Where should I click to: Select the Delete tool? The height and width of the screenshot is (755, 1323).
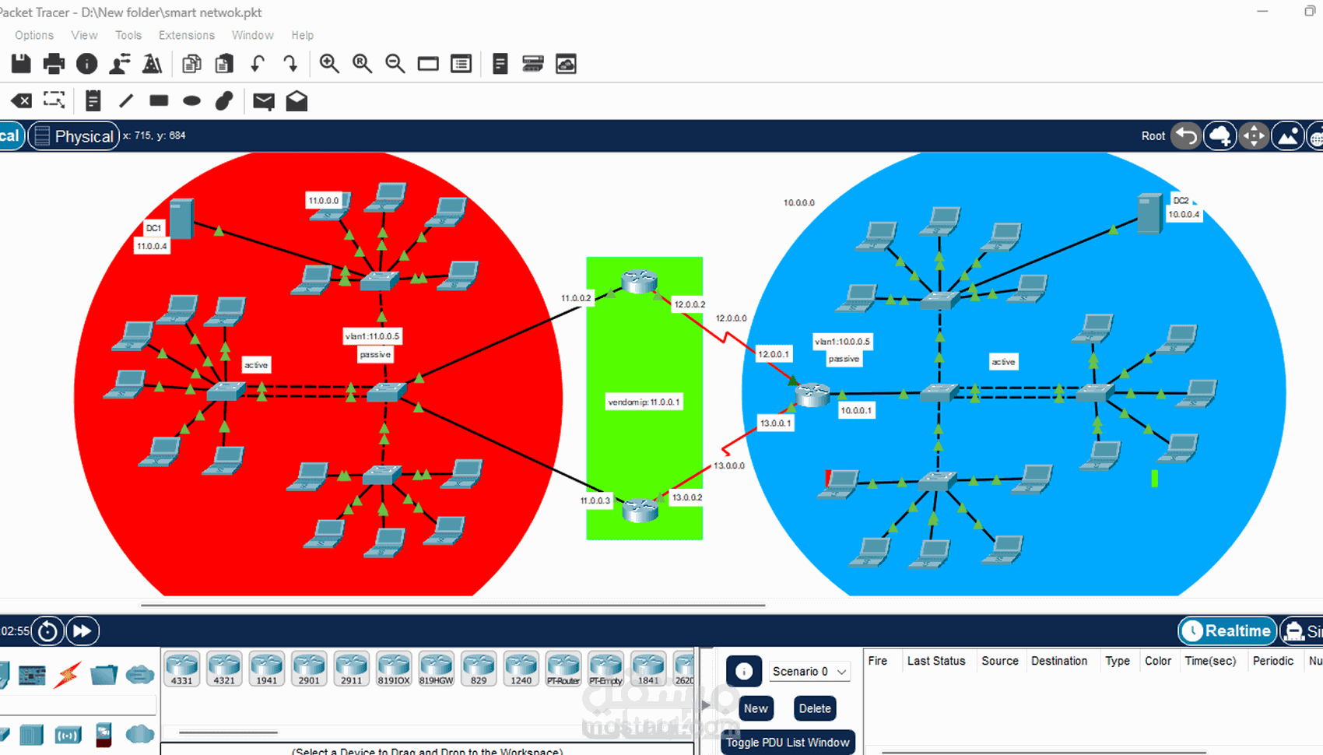click(21, 100)
